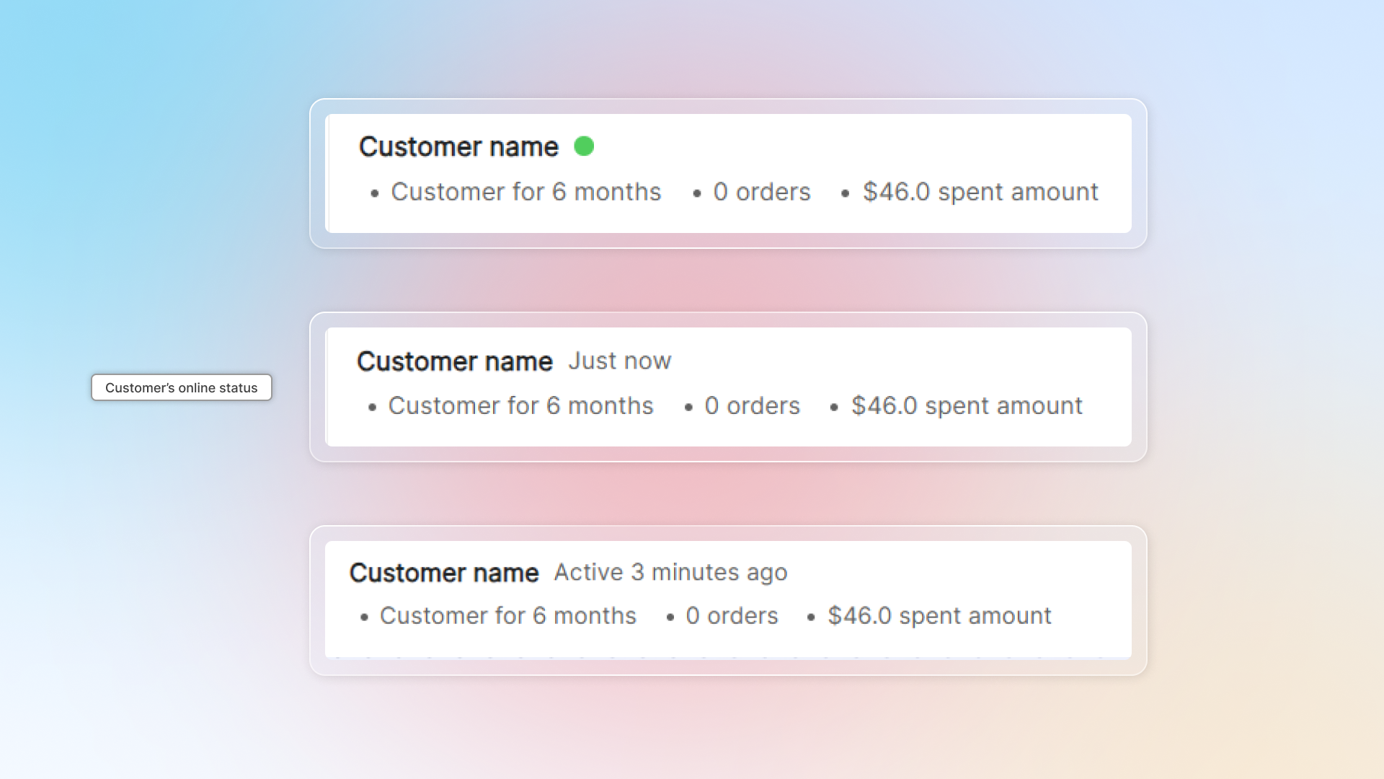The image size is (1384, 779).
Task: Click the Active 3 minutes ago text
Action: (670, 572)
